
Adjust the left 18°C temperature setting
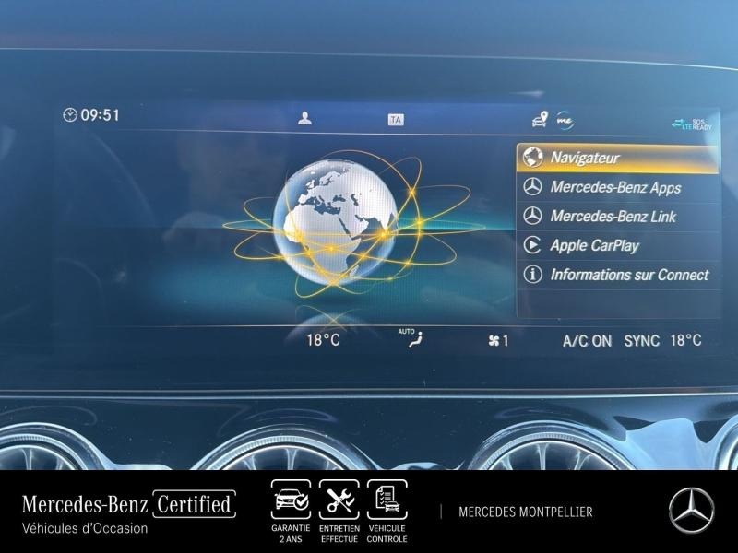click(x=323, y=340)
